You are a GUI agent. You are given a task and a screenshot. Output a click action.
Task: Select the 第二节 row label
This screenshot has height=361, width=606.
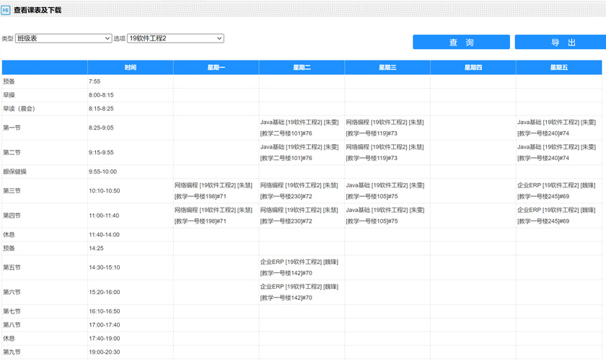click(12, 152)
